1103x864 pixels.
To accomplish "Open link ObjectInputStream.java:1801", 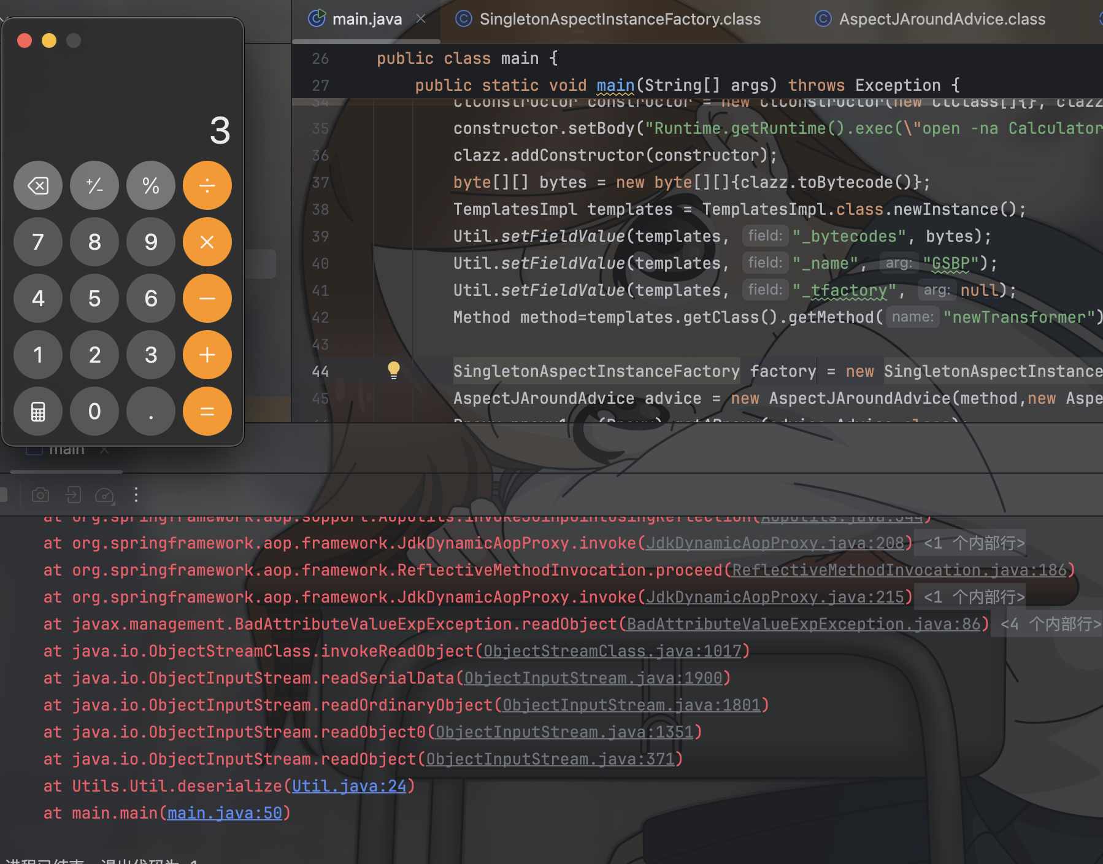I will click(631, 705).
